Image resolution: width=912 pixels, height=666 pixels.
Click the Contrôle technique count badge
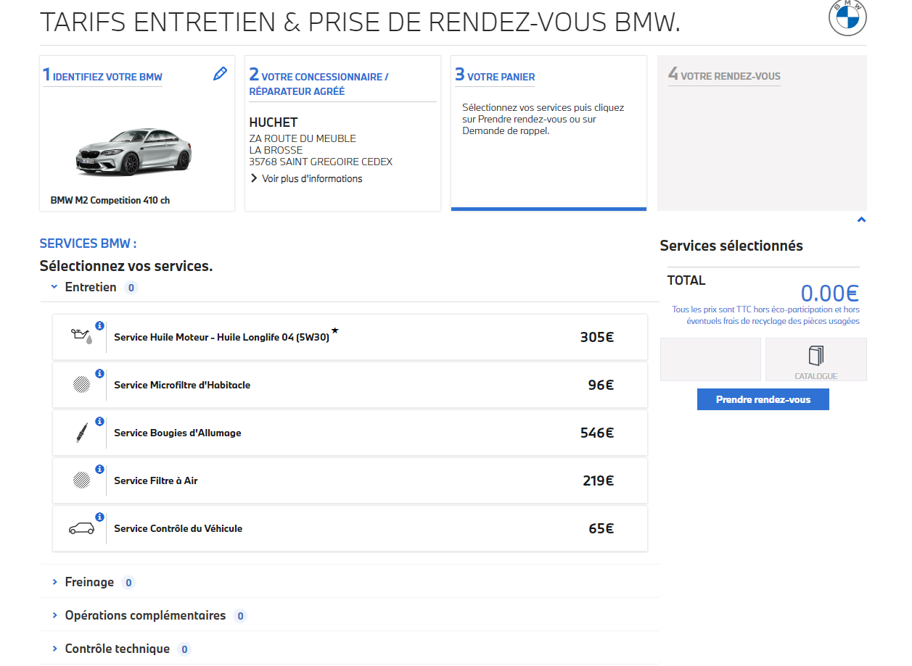coord(184,649)
